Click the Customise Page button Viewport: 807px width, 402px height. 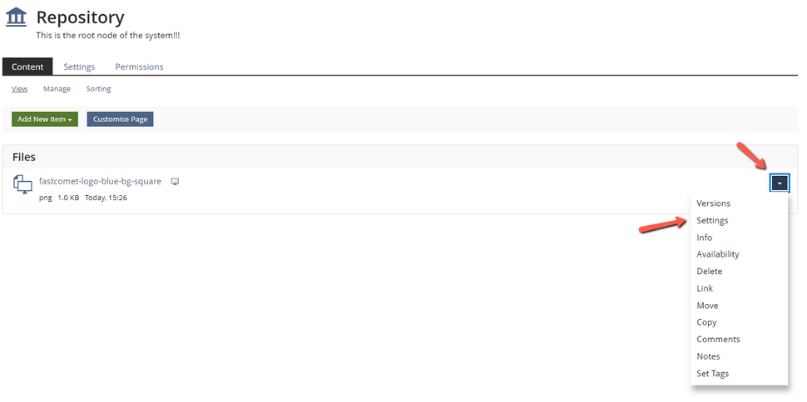[x=120, y=120]
